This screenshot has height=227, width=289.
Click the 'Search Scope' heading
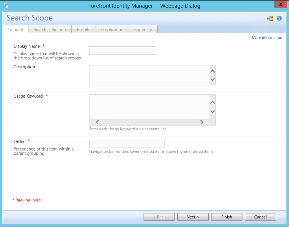(30, 18)
